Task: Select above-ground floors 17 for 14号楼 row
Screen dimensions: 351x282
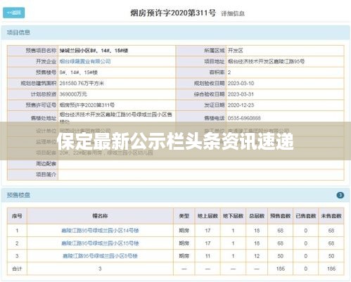Action: 208,231
